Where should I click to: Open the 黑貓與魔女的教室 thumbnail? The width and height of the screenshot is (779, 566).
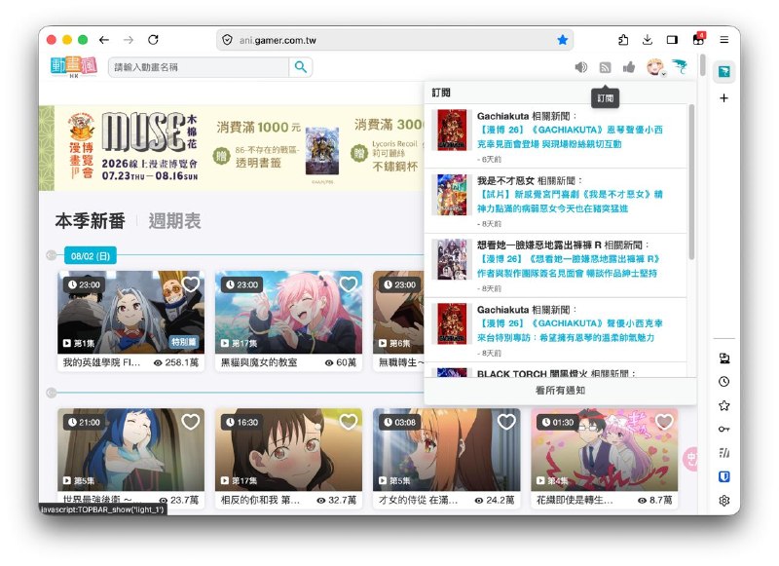coord(288,312)
